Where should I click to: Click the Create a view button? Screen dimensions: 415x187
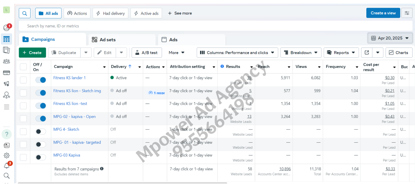(383, 13)
